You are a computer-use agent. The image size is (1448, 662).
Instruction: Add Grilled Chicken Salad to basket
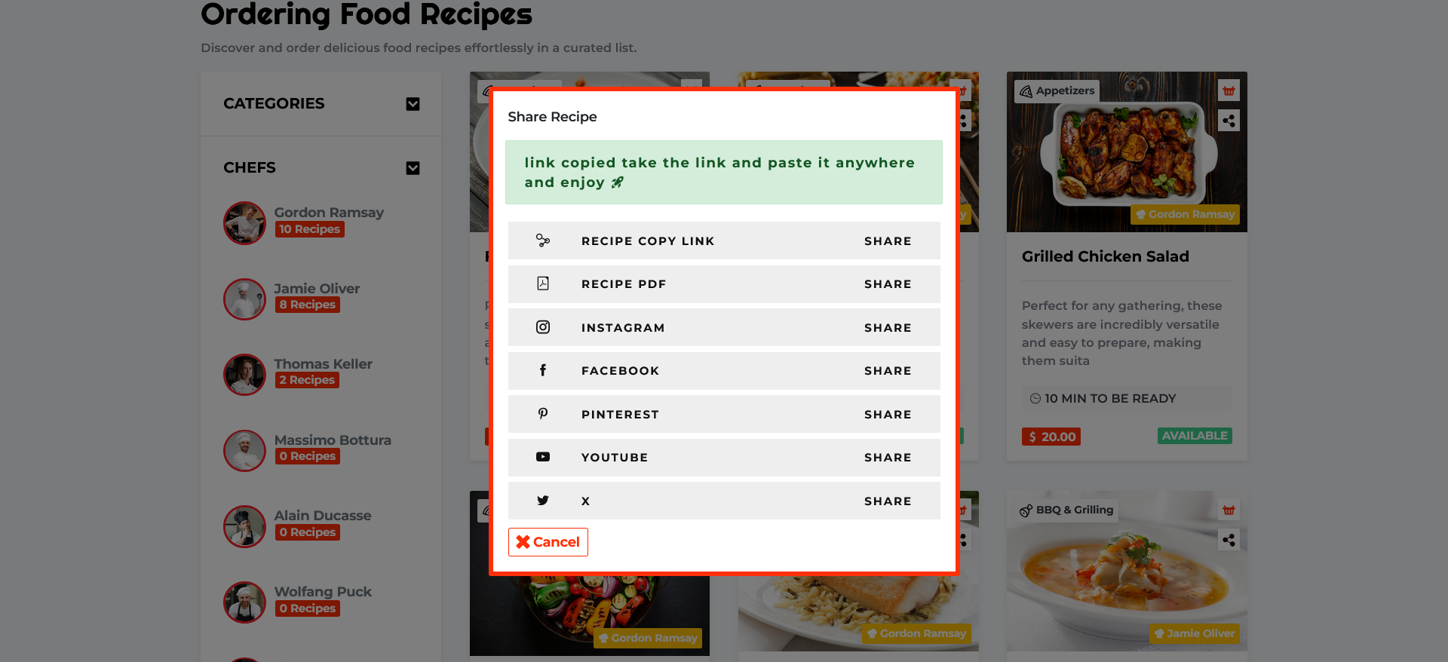pyautogui.click(x=1229, y=91)
